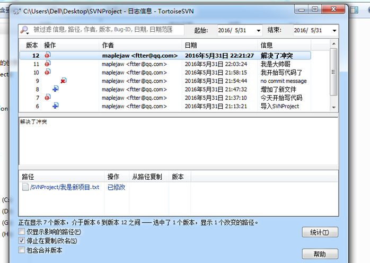This screenshot has width=370, height=263.
Task: Click the file icon beside 我是新项目.txt
Action: pyautogui.click(x=25, y=187)
